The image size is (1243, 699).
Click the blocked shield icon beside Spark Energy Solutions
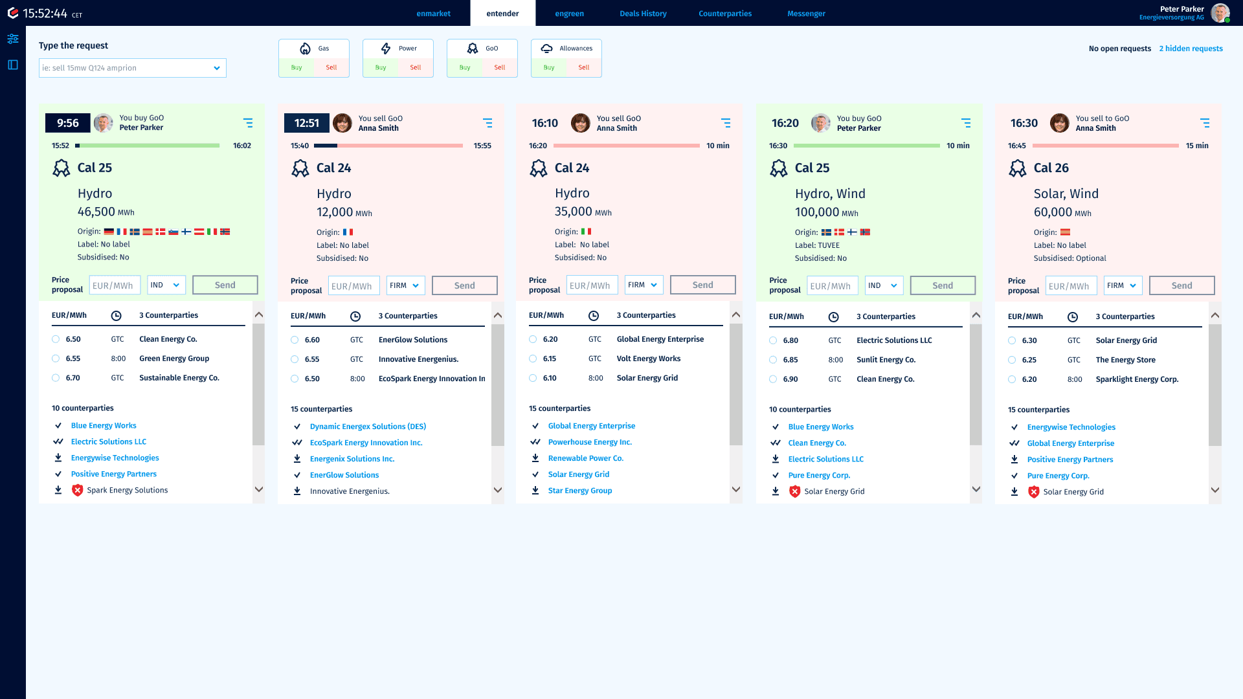[78, 491]
